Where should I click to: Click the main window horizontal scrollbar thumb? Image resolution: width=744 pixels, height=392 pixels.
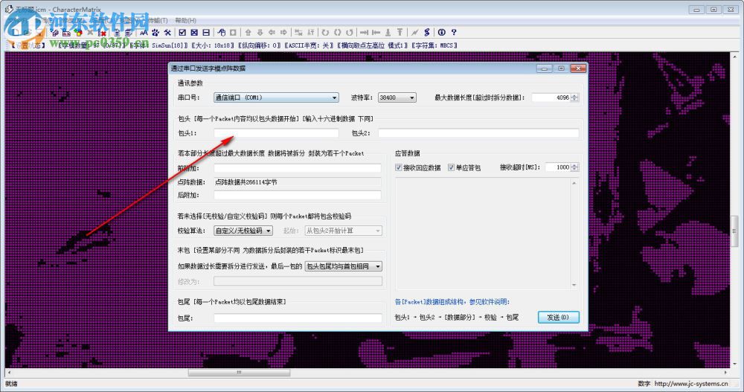(x=239, y=373)
